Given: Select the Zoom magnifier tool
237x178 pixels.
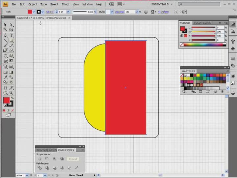Looking at the screenshot, I should pos(11,93).
